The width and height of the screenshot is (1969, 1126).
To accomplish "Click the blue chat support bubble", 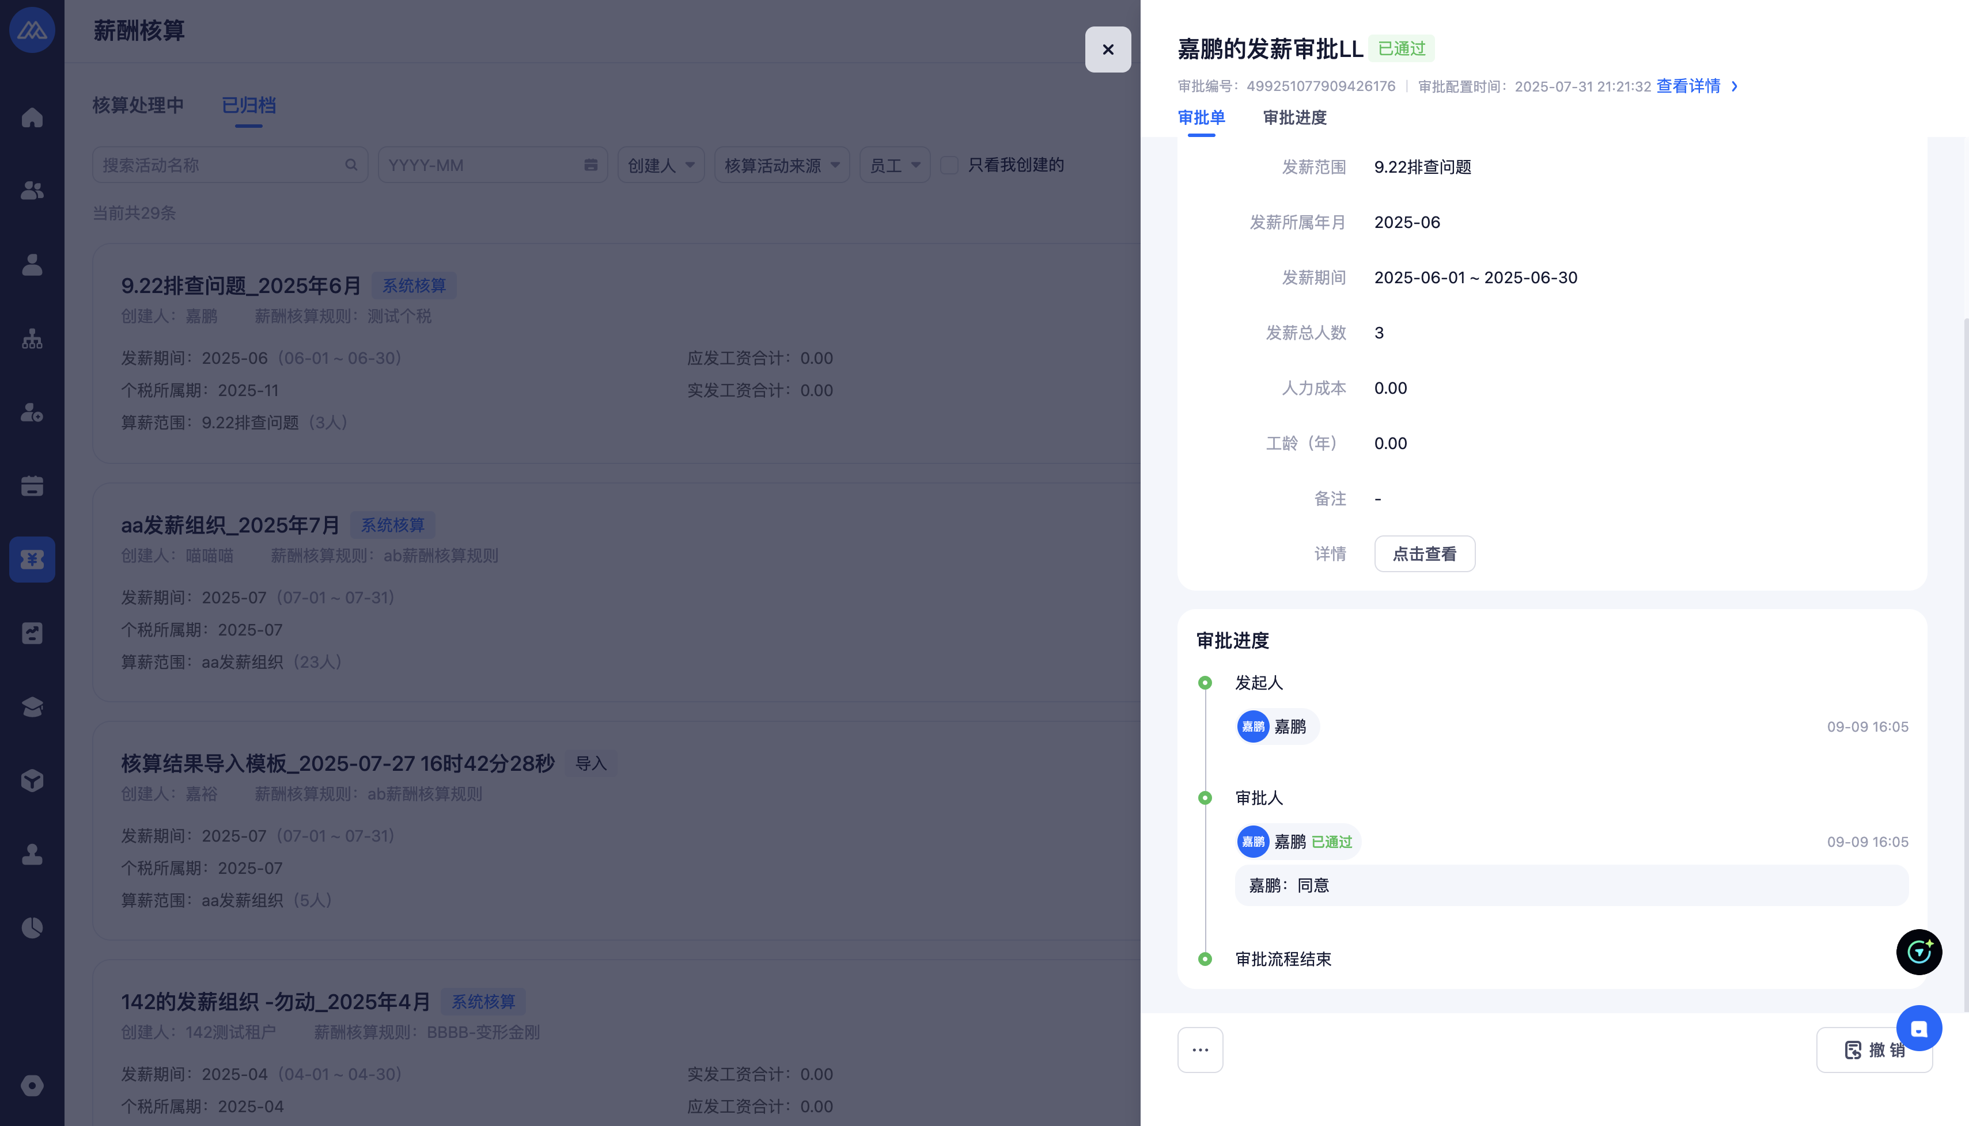I will coord(1918,1029).
